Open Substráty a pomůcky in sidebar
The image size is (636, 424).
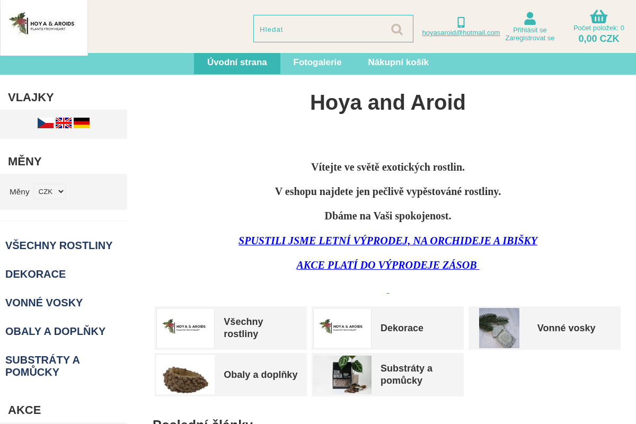click(x=42, y=366)
